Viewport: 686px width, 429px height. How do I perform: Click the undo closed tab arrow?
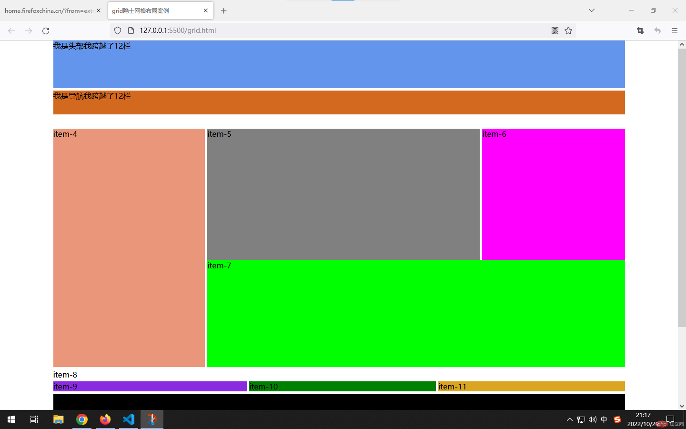coord(657,31)
